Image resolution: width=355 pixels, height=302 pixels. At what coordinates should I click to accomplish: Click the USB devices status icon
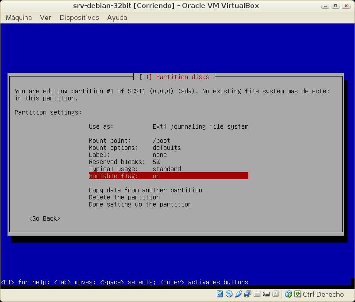point(238,294)
